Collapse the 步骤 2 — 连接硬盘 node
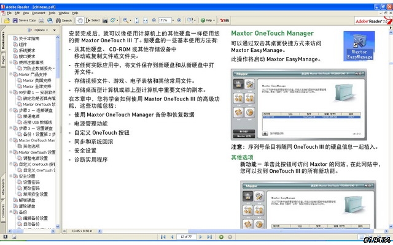The height and width of the screenshot is (245, 393). (x=11, y=110)
